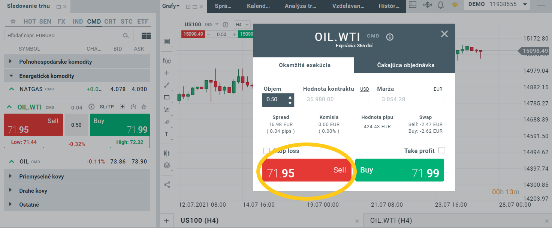Image resolution: width=552 pixels, height=228 pixels.
Task: Click the Objem volume input field
Action: tap(274, 99)
